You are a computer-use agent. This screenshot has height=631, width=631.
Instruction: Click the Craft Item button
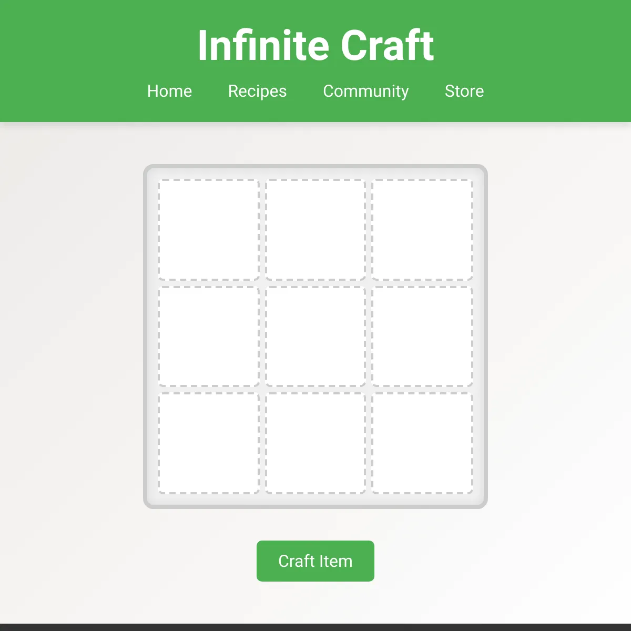[x=315, y=561]
